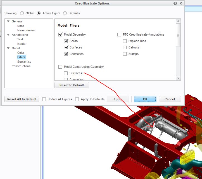Screen dimensions: 202x179
Task: Enable the Callouts checkbox
Action: 125,47
